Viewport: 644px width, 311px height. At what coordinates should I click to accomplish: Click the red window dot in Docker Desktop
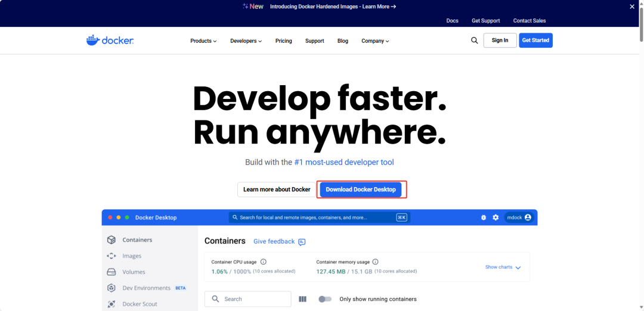110,217
